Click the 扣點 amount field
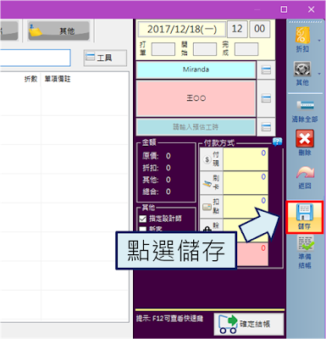Screen dimensions: 326x339 [x=246, y=206]
